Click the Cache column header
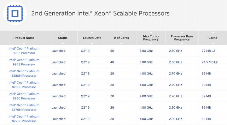The width and height of the screenshot is (227, 125). coord(213,38)
